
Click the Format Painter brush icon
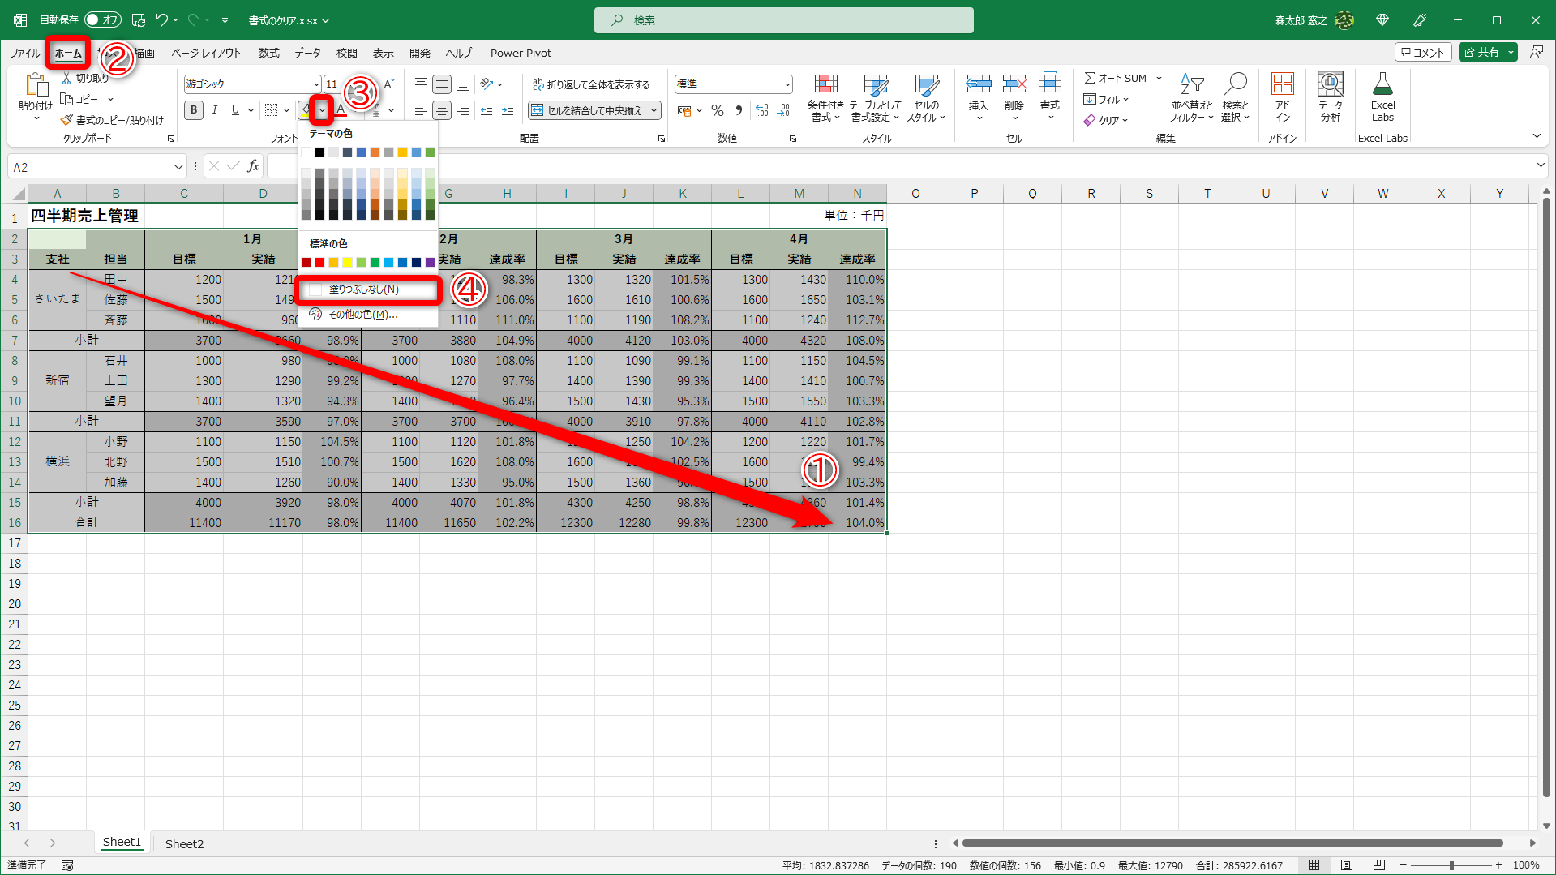[66, 120]
